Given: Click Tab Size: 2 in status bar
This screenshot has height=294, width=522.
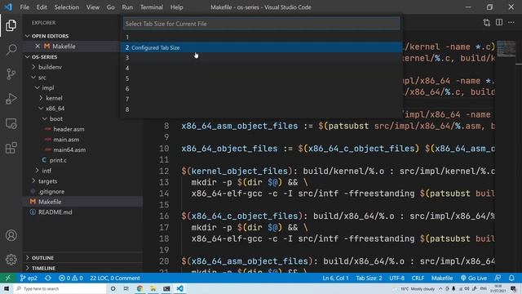Looking at the screenshot, I should [x=369, y=278].
